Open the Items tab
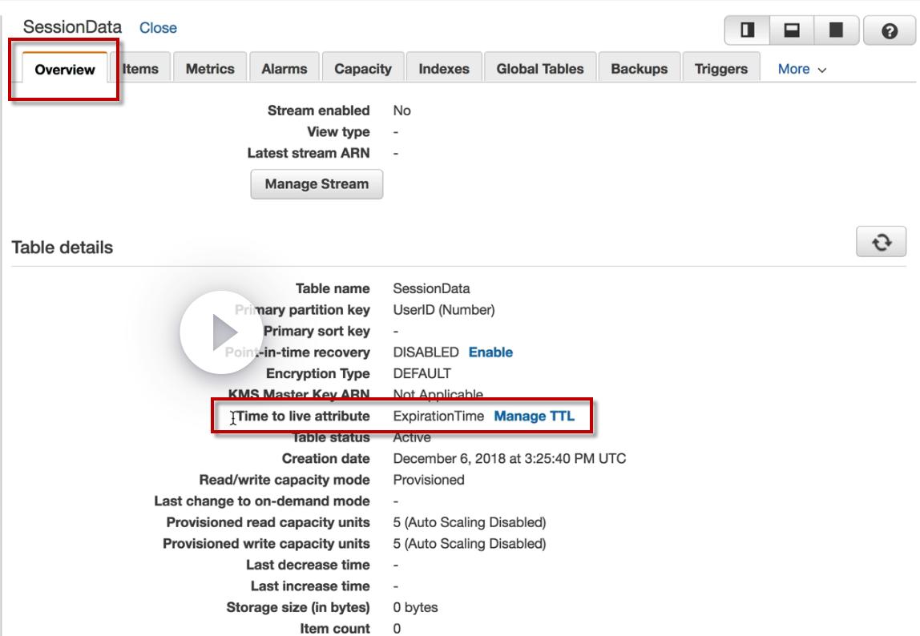Viewport: 920px width, 636px height. coord(141,69)
